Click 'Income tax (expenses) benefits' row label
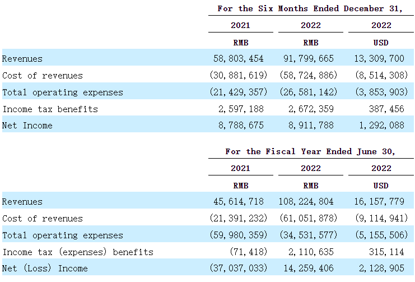The width and height of the screenshot is (415, 282). click(x=78, y=252)
